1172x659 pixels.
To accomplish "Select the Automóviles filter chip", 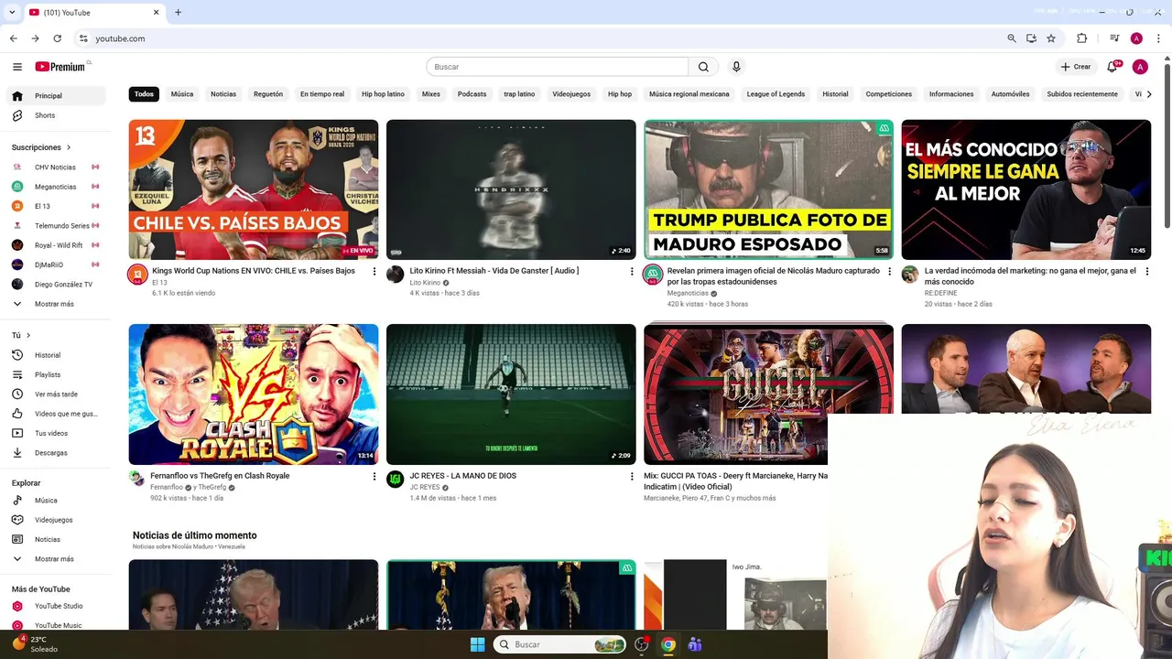I will tap(1011, 94).
